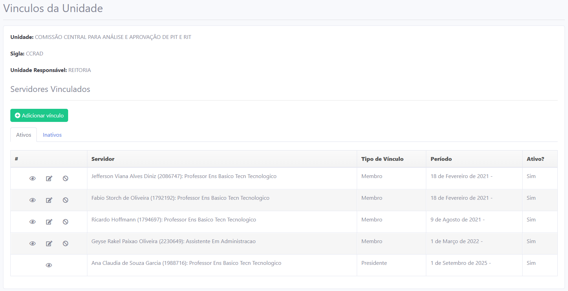Deactivate Ricardo Hoffmann's link
Viewport: 568px width, 291px height.
65,222
